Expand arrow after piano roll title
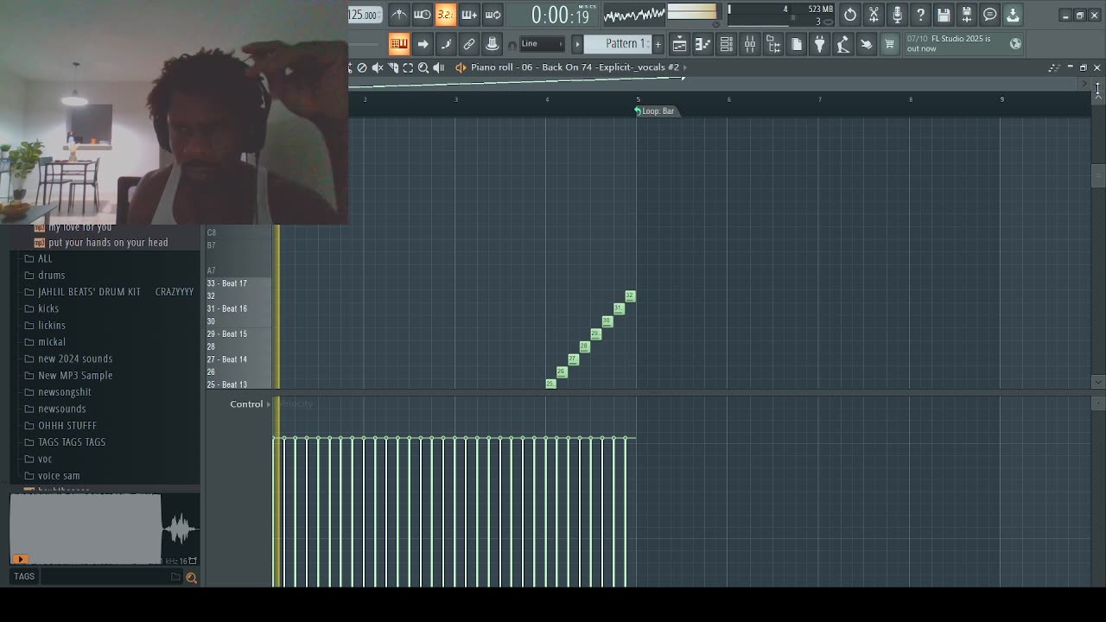 click(685, 67)
